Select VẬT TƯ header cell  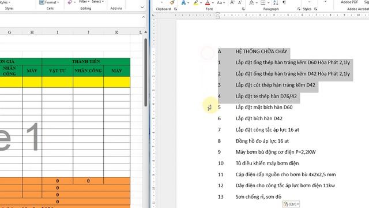(x=58, y=70)
